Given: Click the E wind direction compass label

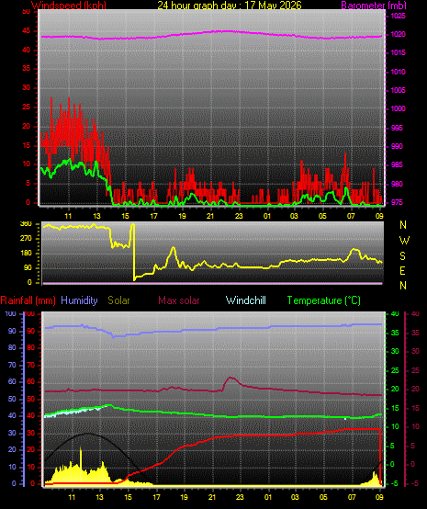Looking at the screenshot, I should [x=402, y=271].
